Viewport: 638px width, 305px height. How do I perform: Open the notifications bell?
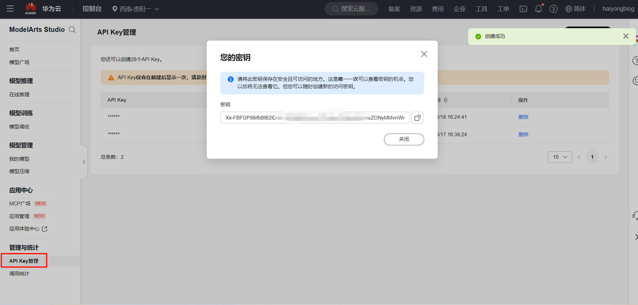(x=538, y=9)
